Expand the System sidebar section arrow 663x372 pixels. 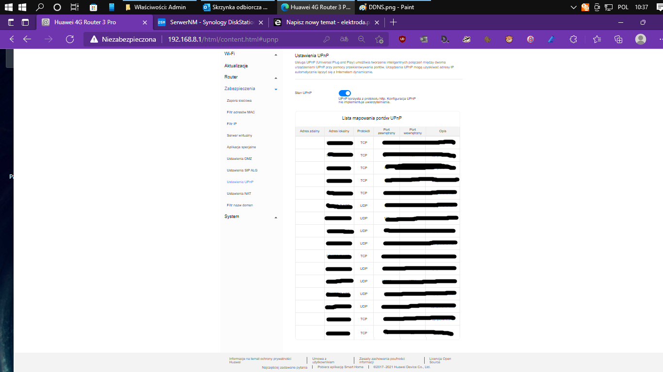(276, 217)
